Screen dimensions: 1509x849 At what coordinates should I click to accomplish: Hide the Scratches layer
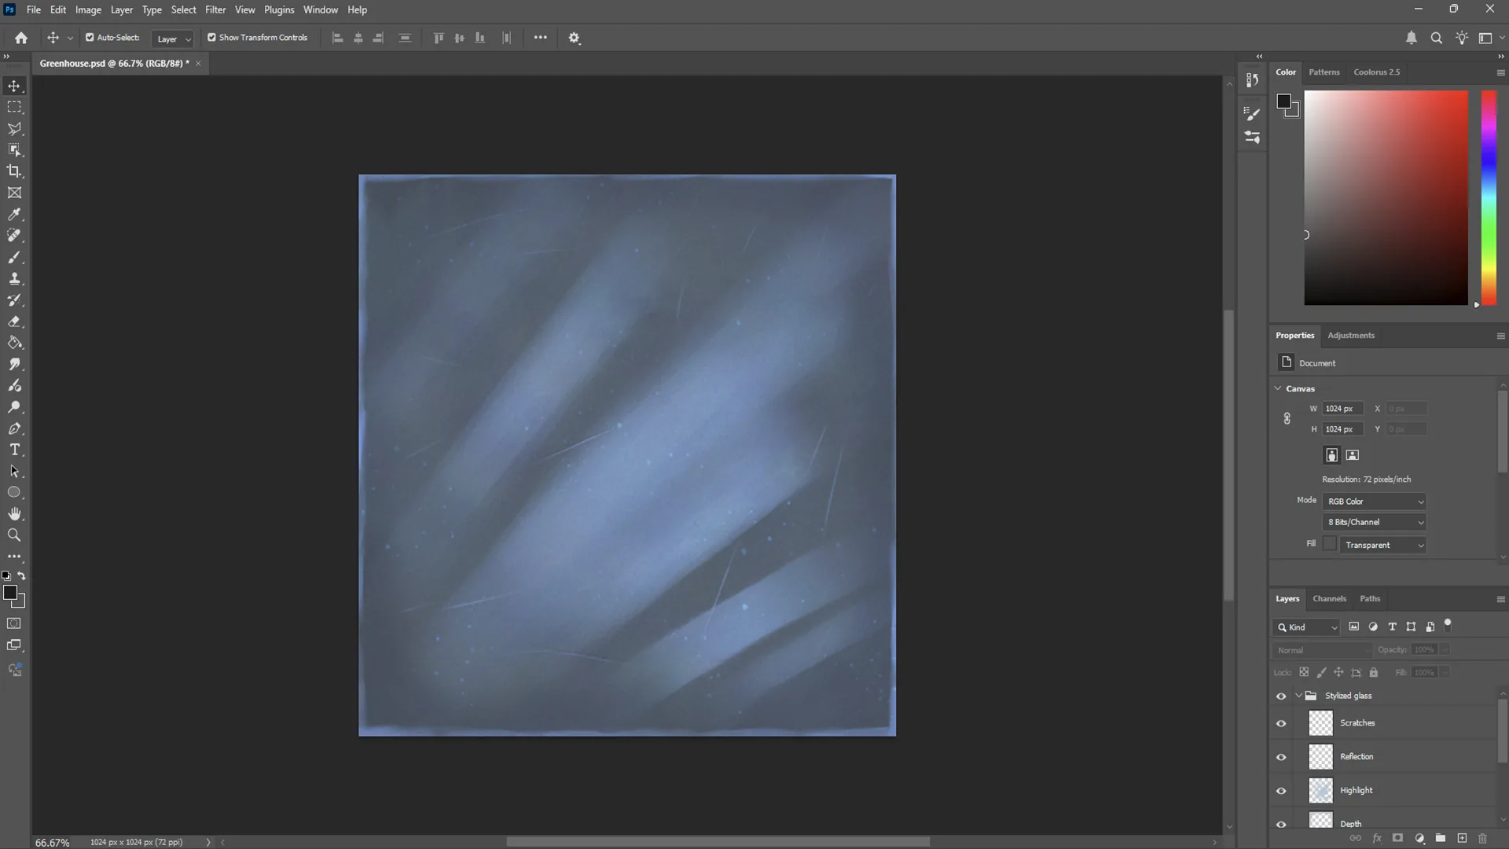point(1281,724)
